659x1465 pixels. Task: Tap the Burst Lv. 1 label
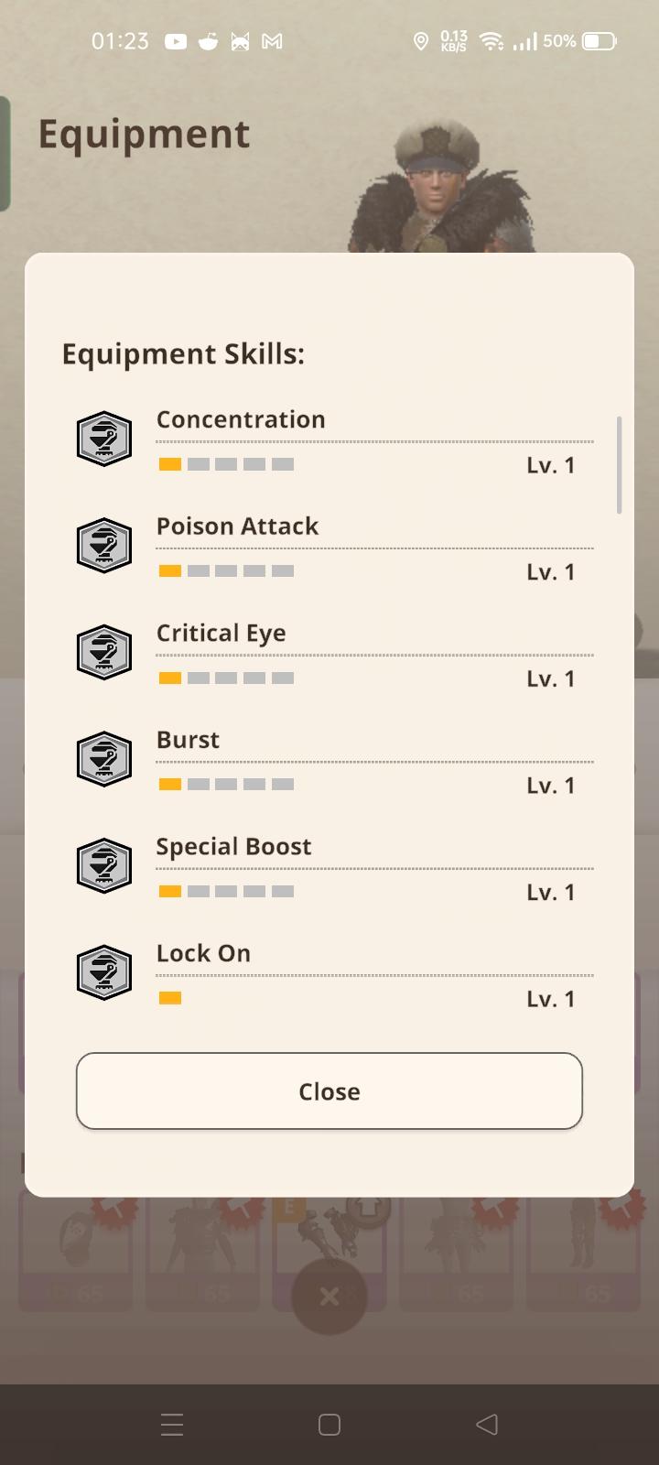point(550,786)
